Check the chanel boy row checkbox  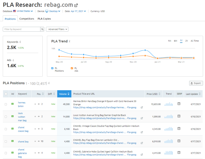point(6,141)
